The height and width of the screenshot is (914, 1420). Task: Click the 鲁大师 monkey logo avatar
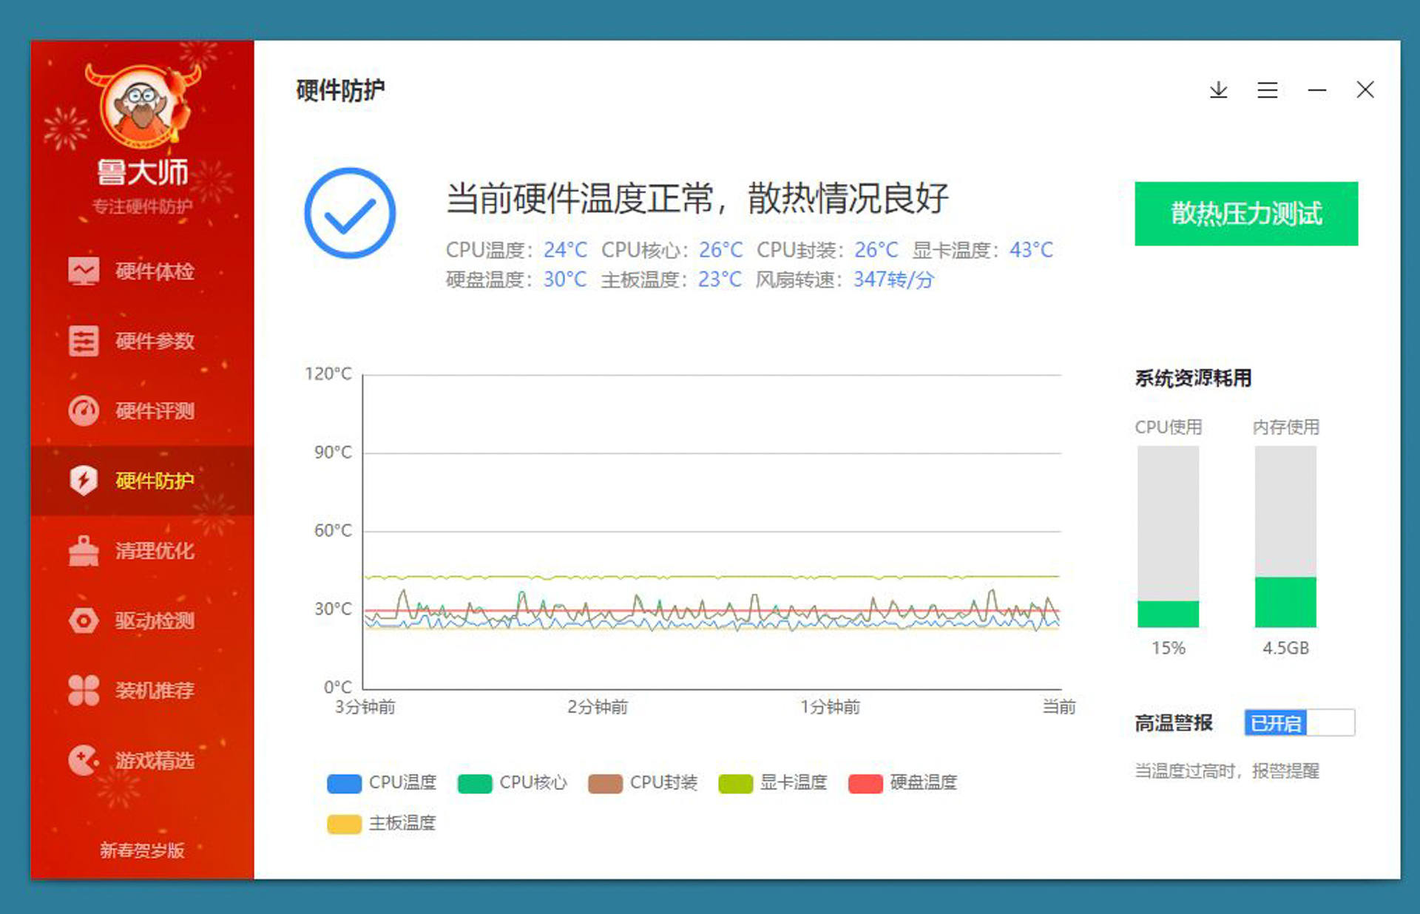pos(141,106)
